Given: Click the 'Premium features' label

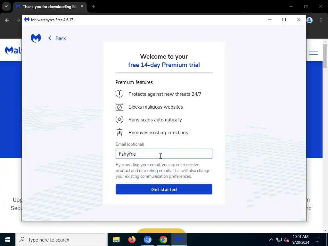Looking at the screenshot, I should tap(134, 82).
